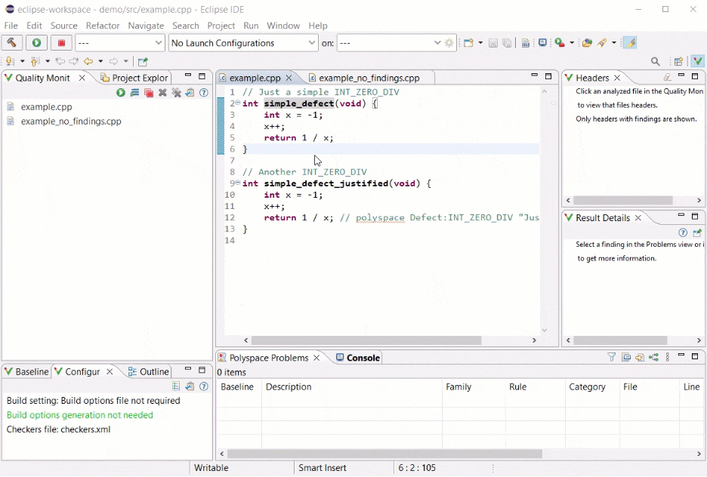
Task: Run a Polyspace analysis from Quality Monitor toolbar
Action: pyautogui.click(x=121, y=93)
